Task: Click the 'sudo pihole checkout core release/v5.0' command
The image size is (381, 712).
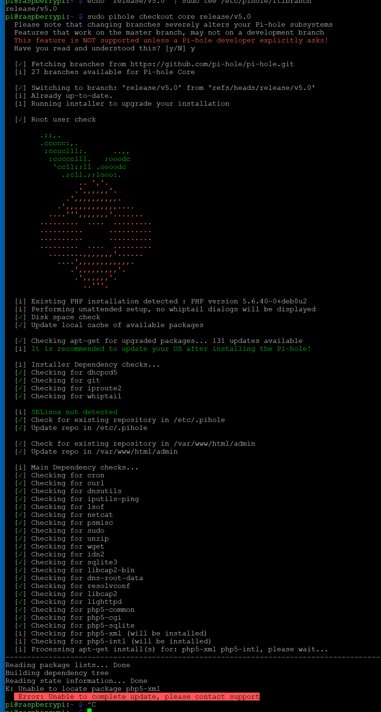Action: (x=169, y=17)
